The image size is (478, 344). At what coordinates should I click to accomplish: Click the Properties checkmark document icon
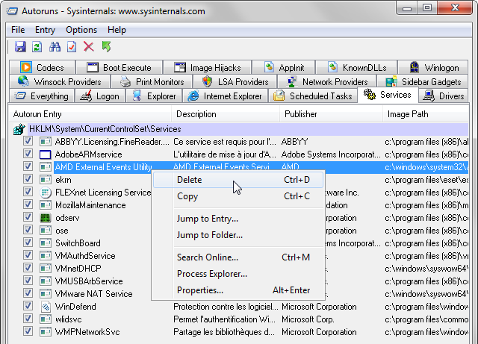[72, 46]
